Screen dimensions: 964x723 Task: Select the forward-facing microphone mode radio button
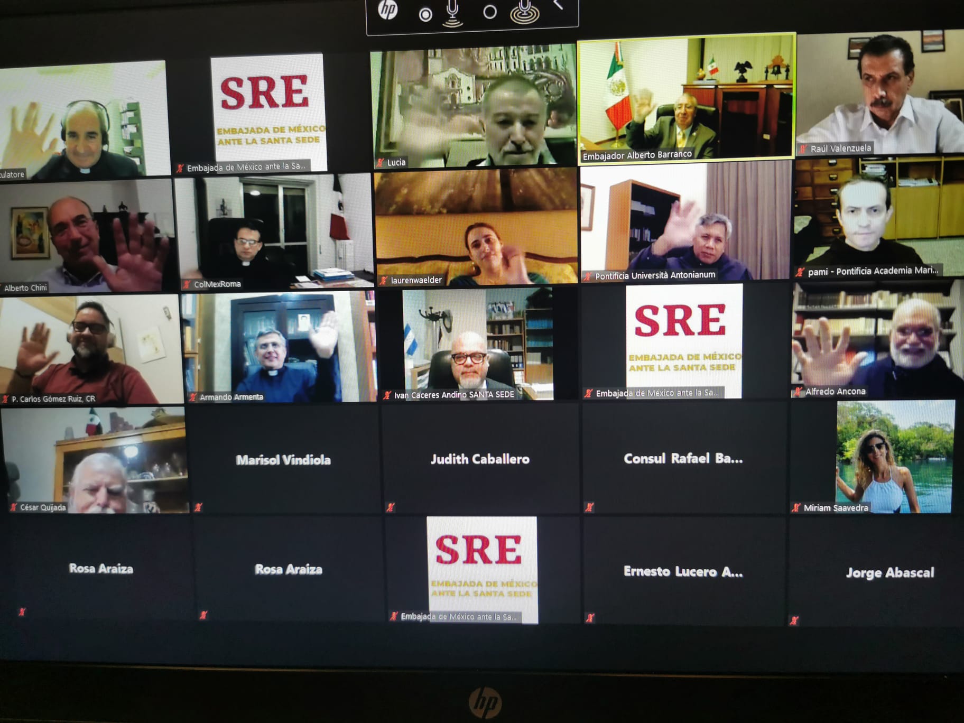coord(425,15)
